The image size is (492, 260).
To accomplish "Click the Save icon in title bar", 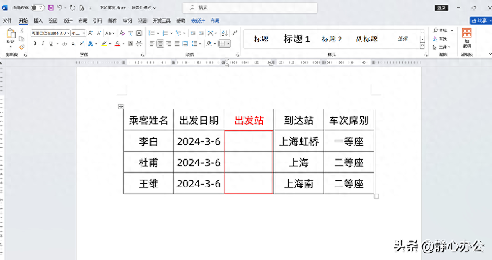I will [x=51, y=8].
